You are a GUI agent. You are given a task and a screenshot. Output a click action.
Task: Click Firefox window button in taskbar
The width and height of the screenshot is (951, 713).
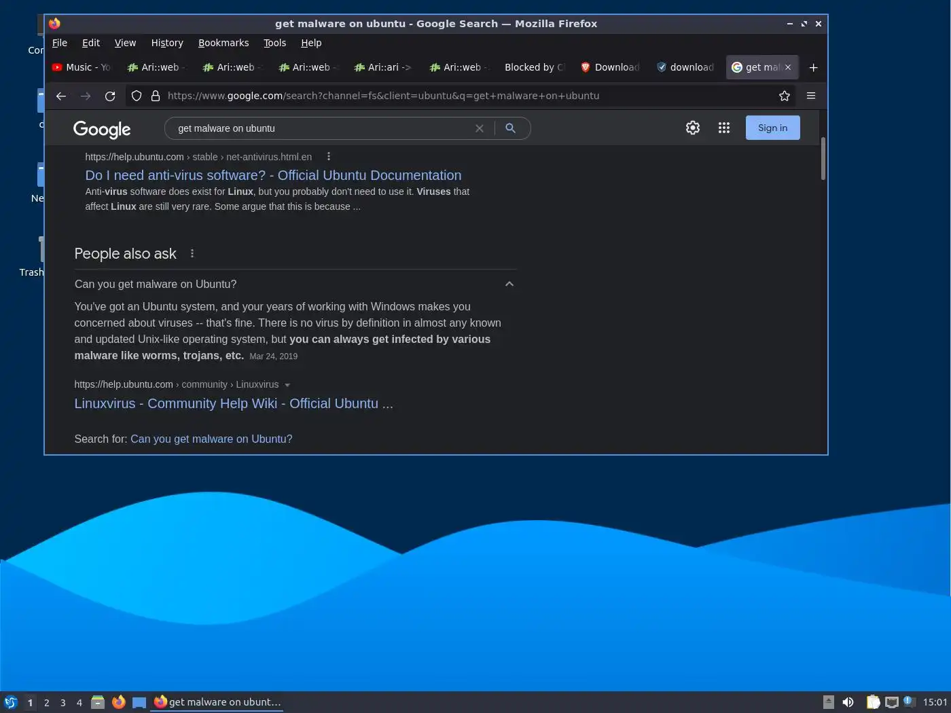tap(217, 702)
